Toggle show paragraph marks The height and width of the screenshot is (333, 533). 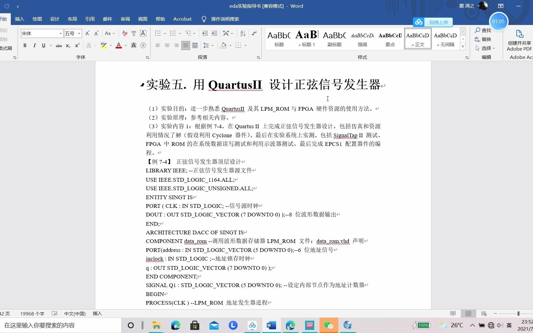coord(254,33)
